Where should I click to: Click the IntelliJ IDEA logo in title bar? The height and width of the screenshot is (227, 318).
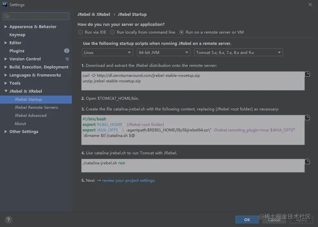coord(5,5)
